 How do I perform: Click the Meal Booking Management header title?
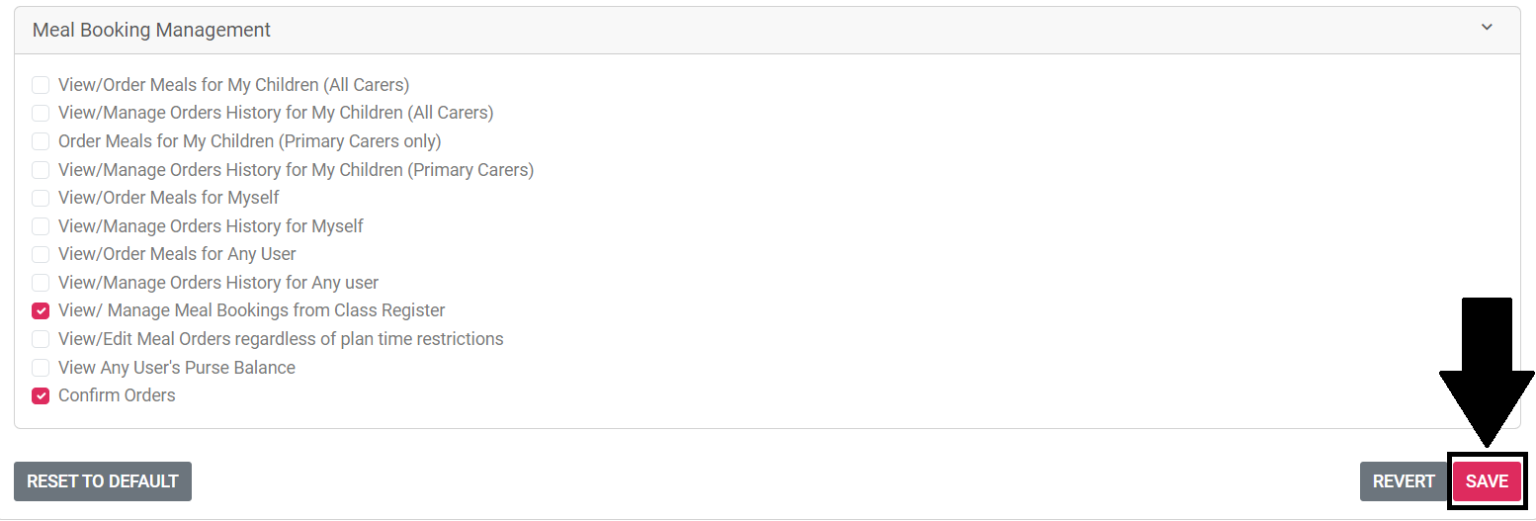coord(151,30)
